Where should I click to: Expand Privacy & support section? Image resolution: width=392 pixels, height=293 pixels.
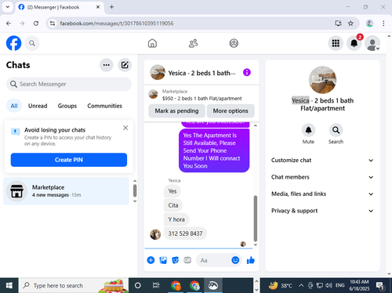tap(322, 211)
